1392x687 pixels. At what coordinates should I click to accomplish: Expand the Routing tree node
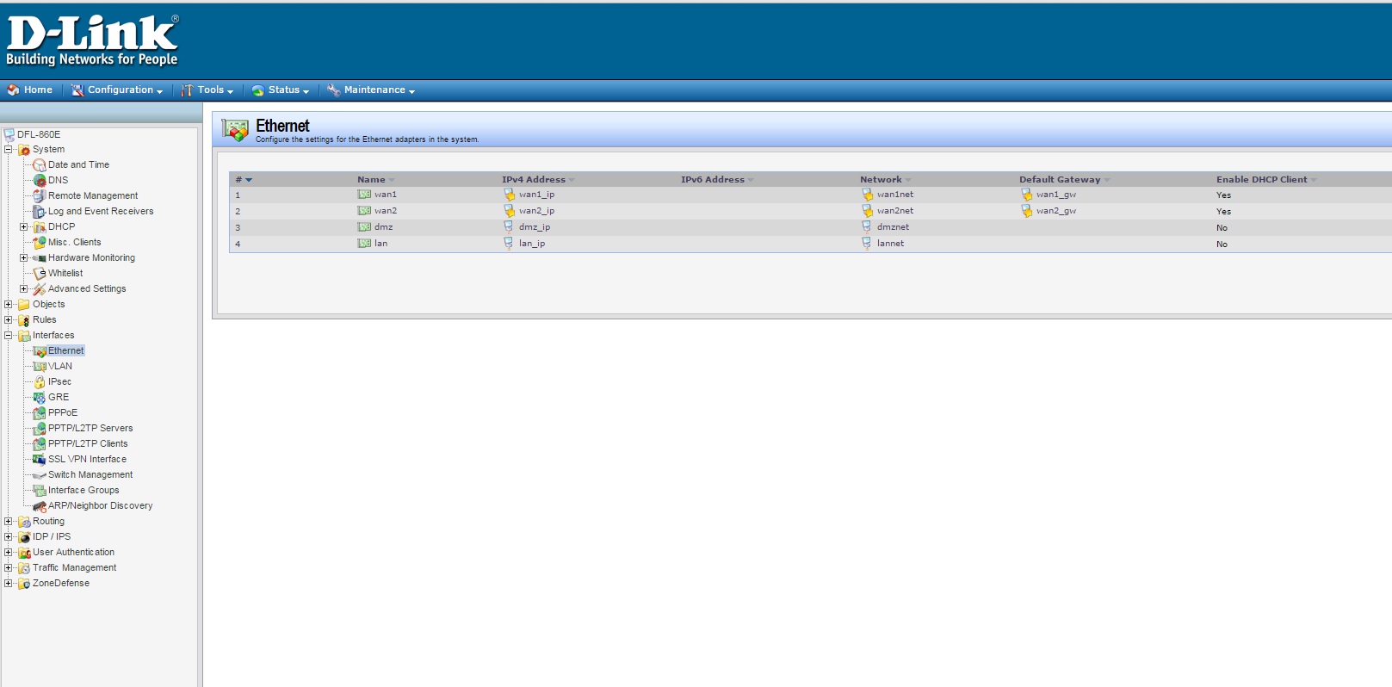tap(9, 521)
